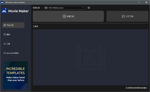Open aspect ratio settings gear icon
Viewport: 150px width, 92px height.
pyautogui.click(x=89, y=8)
